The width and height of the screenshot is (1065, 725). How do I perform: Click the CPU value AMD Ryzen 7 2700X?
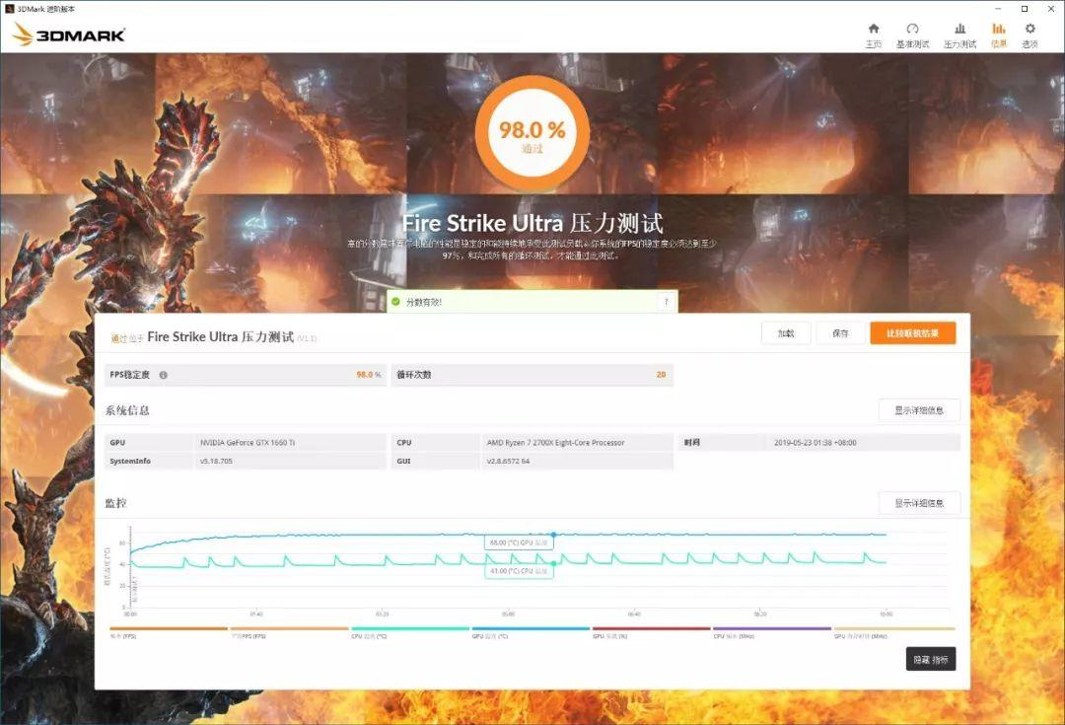[x=555, y=443]
